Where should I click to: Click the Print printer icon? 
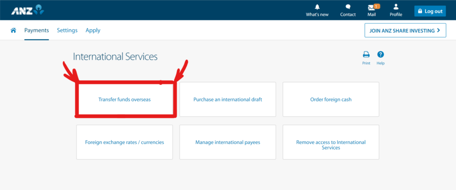[366, 55]
